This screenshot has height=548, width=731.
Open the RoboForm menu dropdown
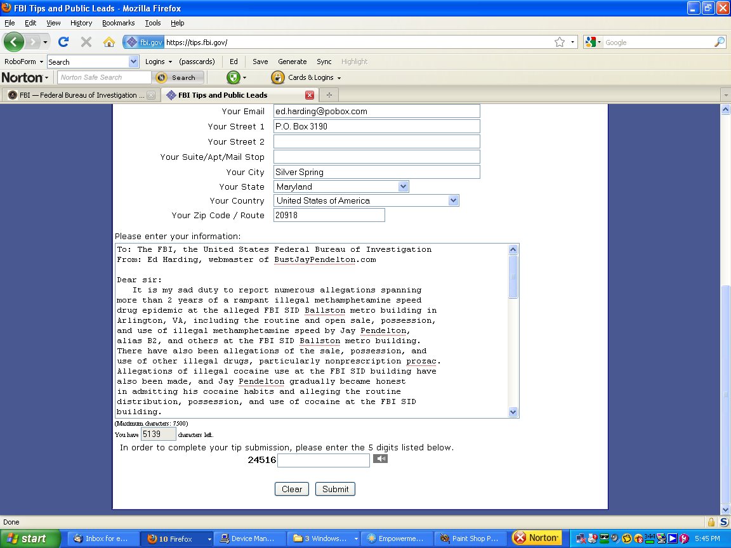tap(23, 62)
